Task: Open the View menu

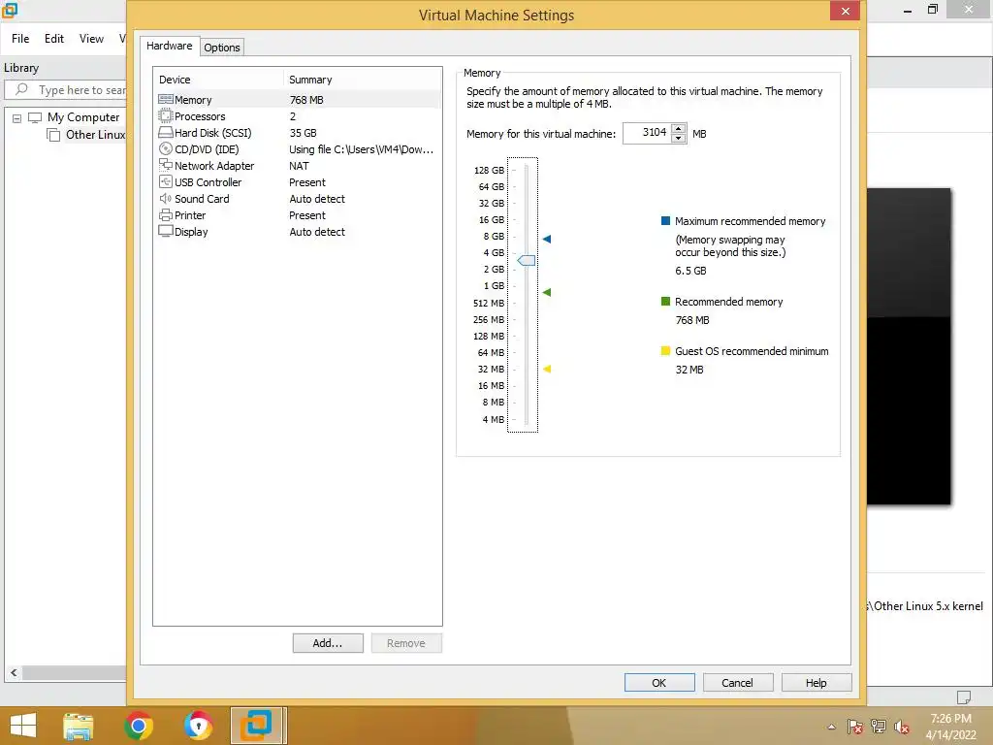Action: 91,39
